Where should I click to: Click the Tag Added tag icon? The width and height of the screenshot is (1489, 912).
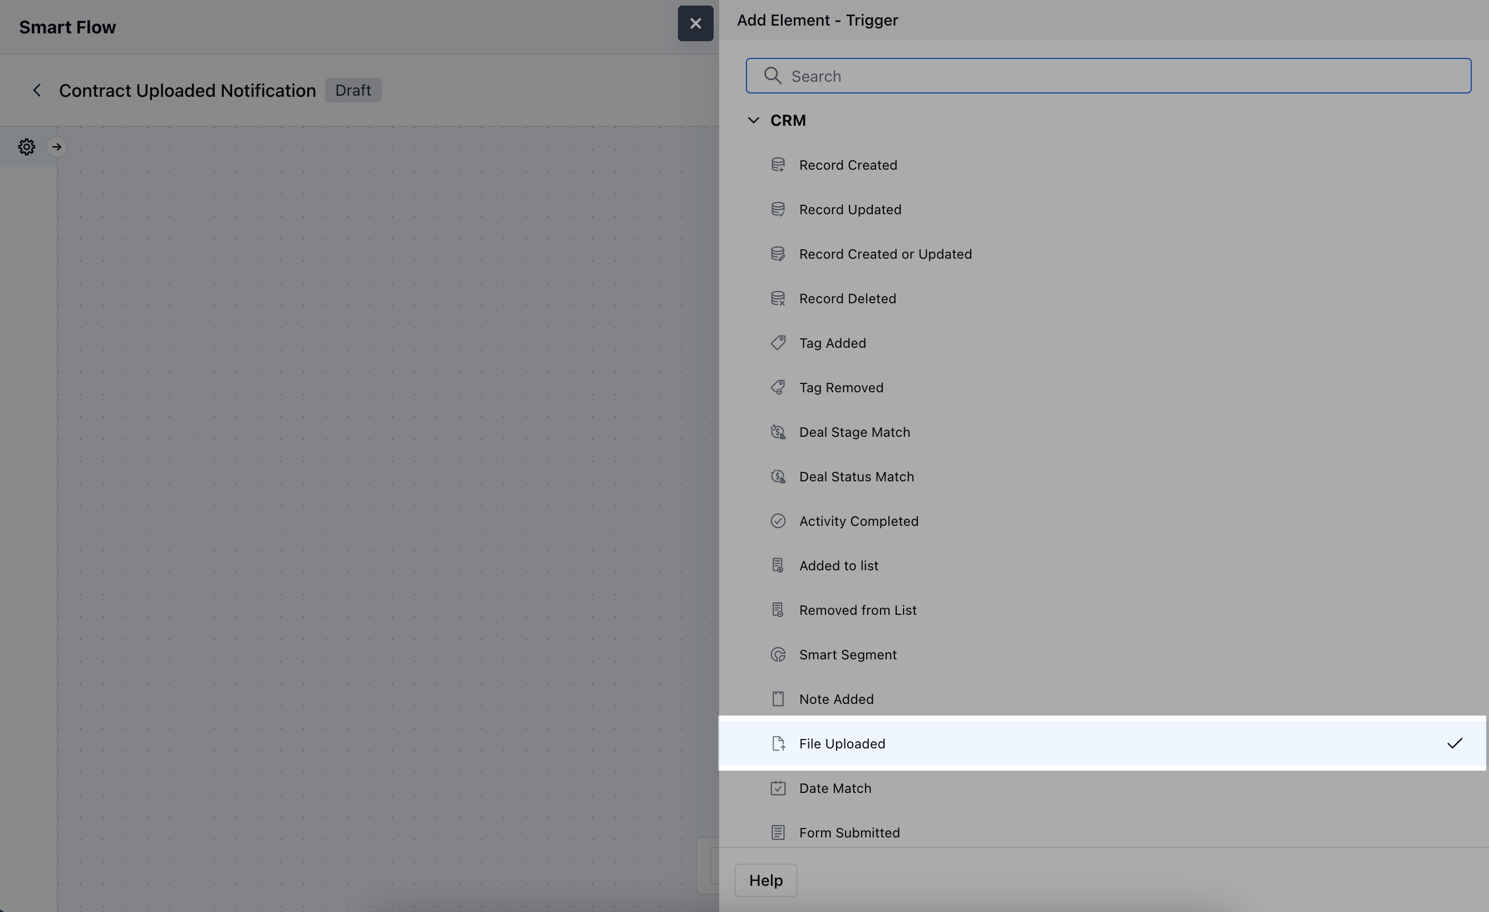(778, 343)
